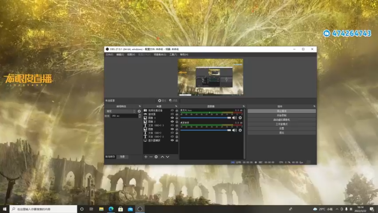Viewport: 378px width, 213px height.
Task: Click the transition duration 250 ms field
Action: coord(124,116)
